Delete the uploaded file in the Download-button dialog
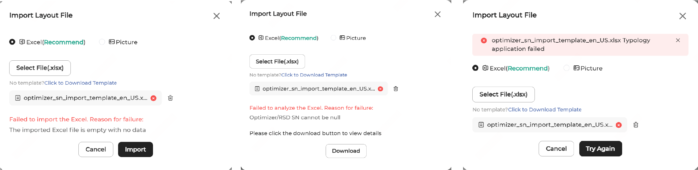The height and width of the screenshot is (170, 698). coord(396,89)
